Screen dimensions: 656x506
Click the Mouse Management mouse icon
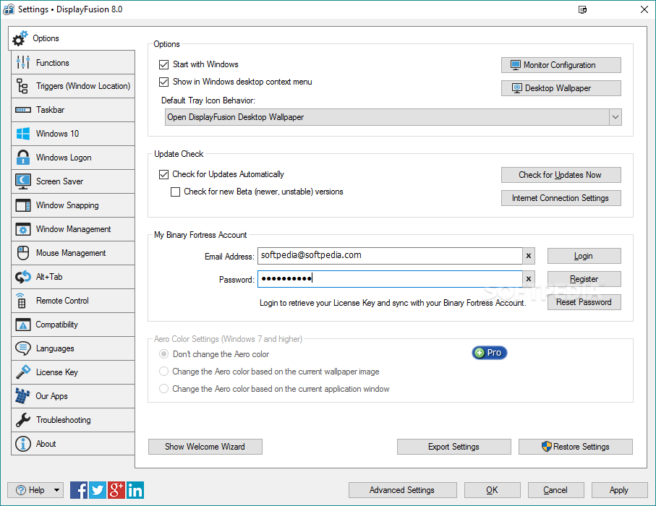point(22,253)
